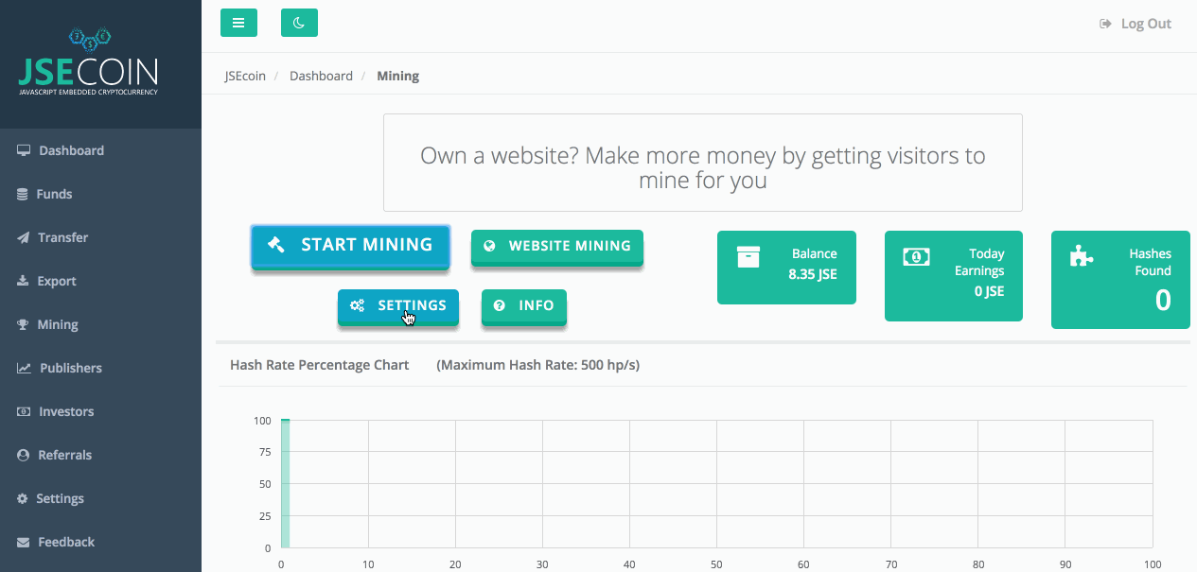Click the Today Earnings card
This screenshot has height=572, width=1197.
coord(954,276)
